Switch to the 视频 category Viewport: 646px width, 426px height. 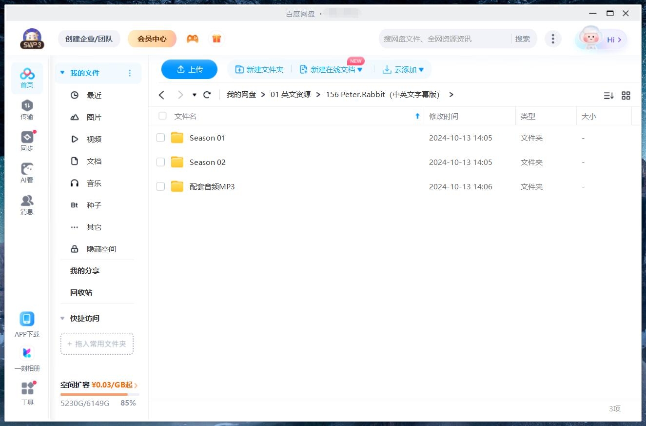pyautogui.click(x=94, y=139)
